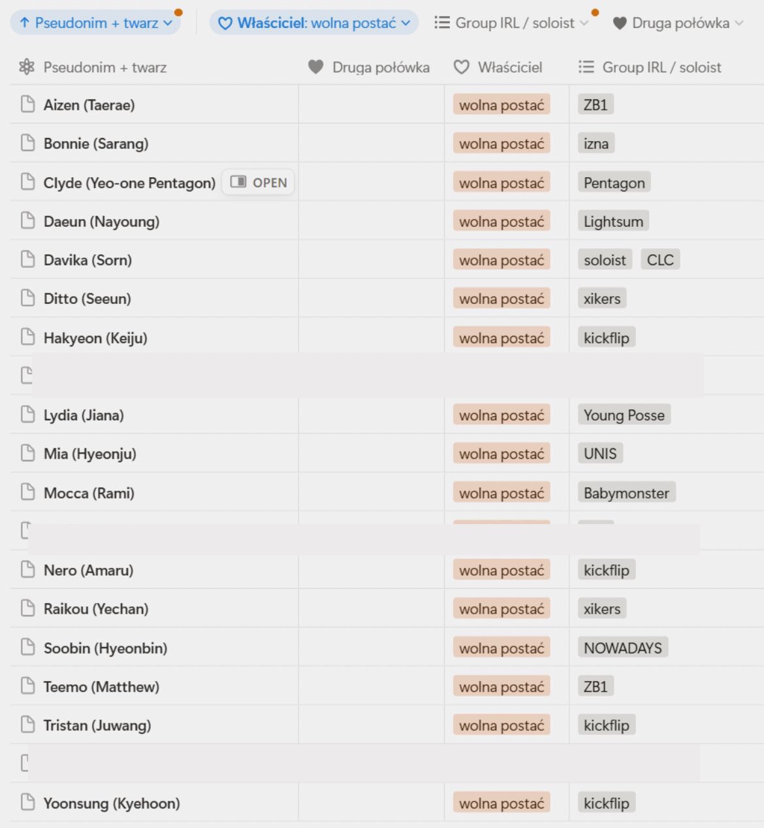The height and width of the screenshot is (828, 764).
Task: Open the Właściciel: wolna postać filter chip
Action: click(x=313, y=23)
